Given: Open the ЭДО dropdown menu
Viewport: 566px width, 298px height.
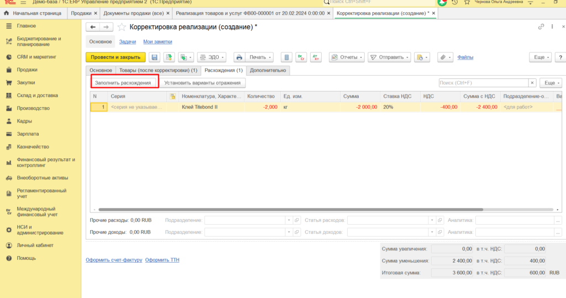Looking at the screenshot, I should (212, 57).
